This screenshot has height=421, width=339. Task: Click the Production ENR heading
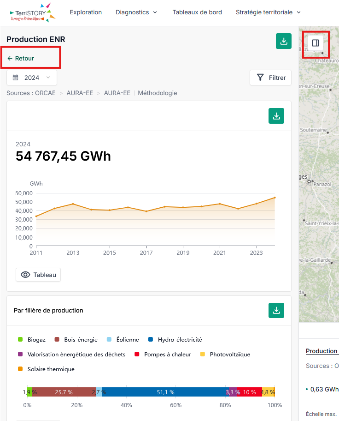click(x=36, y=39)
